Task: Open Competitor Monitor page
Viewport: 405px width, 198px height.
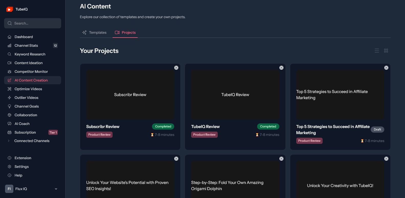Action: (32, 72)
